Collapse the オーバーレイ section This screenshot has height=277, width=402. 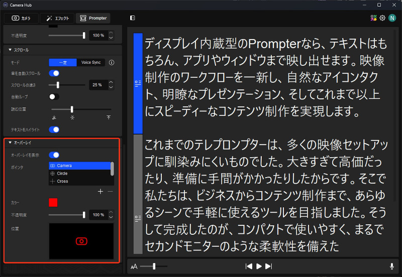[x=10, y=143]
